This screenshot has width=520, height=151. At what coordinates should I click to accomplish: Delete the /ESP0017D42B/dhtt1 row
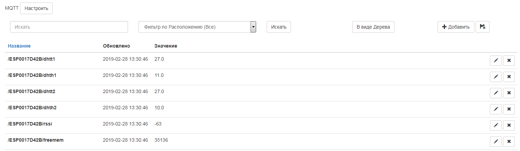coord(509,61)
